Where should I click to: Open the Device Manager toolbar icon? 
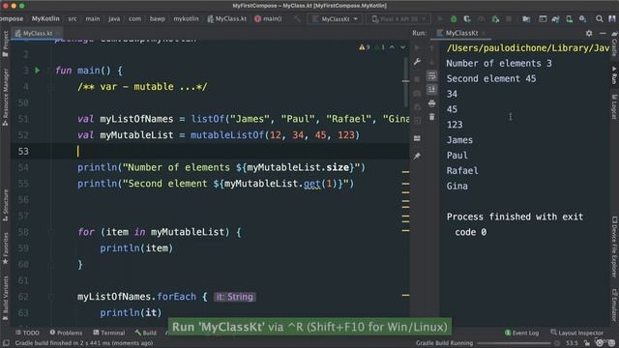(x=569, y=19)
